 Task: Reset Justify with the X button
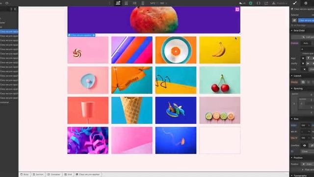pos(303,63)
